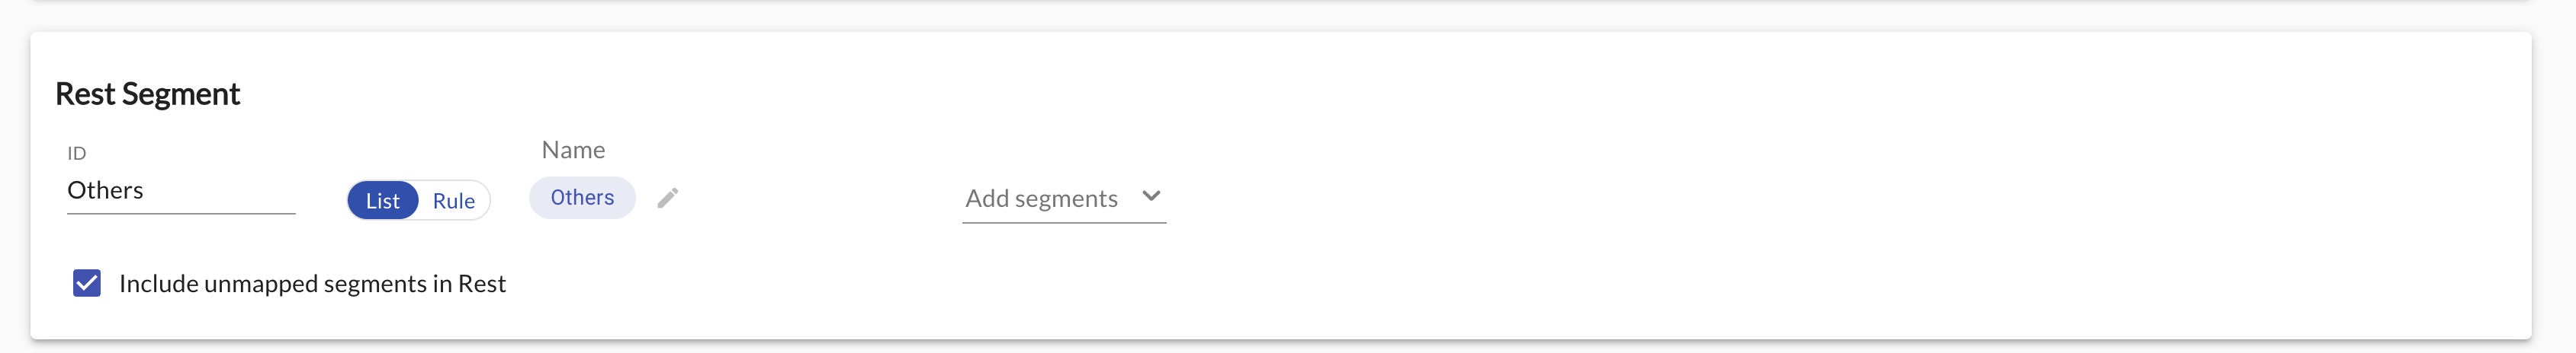Uncheck Include unmapped segments in Rest
The width and height of the screenshot is (2576, 353).
pos(87,285)
